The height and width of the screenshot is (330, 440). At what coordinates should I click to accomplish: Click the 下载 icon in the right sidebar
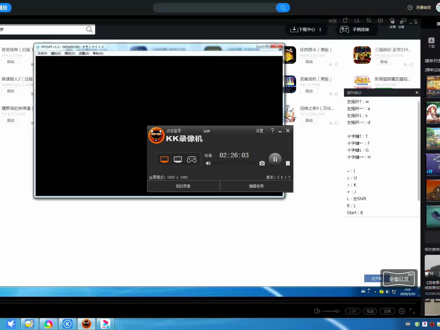[x=431, y=43]
